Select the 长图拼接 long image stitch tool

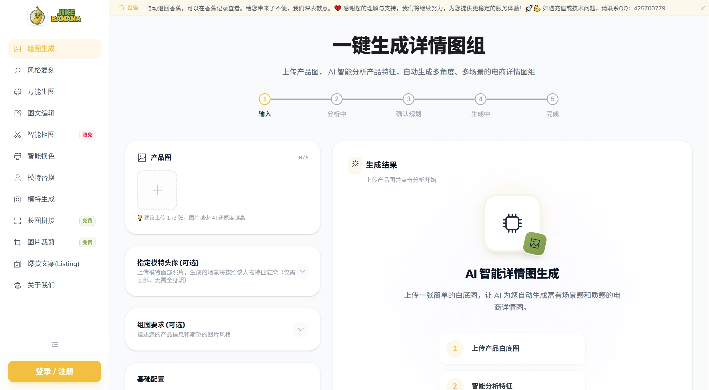click(x=41, y=221)
